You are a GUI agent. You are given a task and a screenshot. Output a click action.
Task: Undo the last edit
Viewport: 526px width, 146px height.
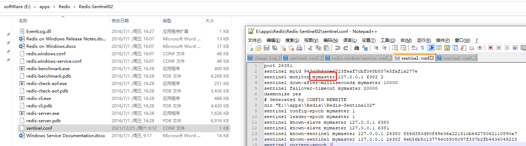[337, 48]
